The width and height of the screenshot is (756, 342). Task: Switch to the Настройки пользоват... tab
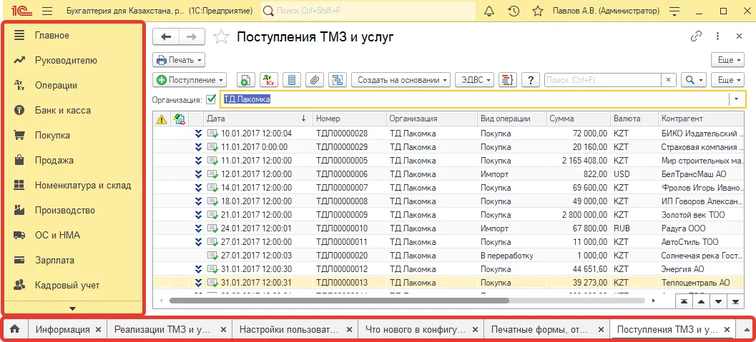click(x=288, y=329)
